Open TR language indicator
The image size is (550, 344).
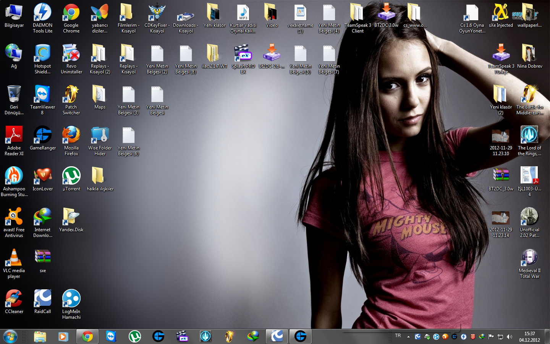pos(398,336)
